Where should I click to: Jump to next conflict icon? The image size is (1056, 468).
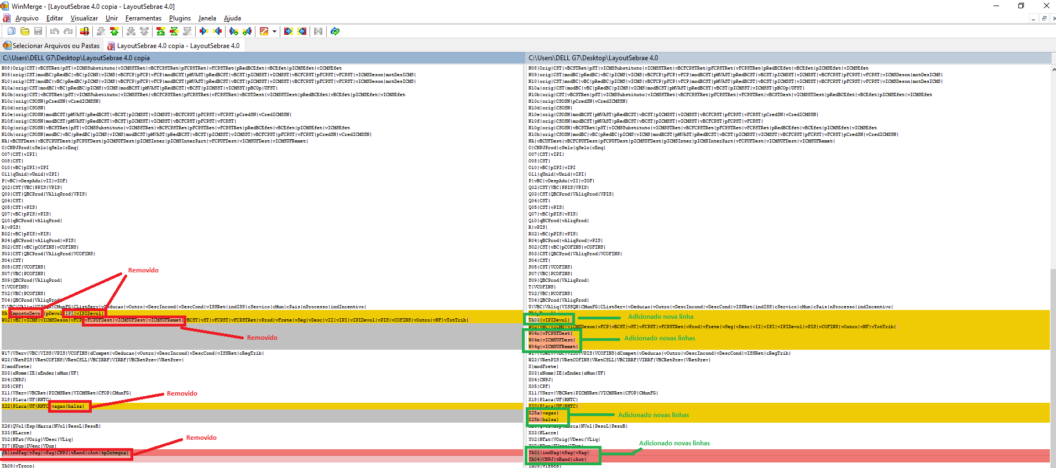(x=130, y=31)
